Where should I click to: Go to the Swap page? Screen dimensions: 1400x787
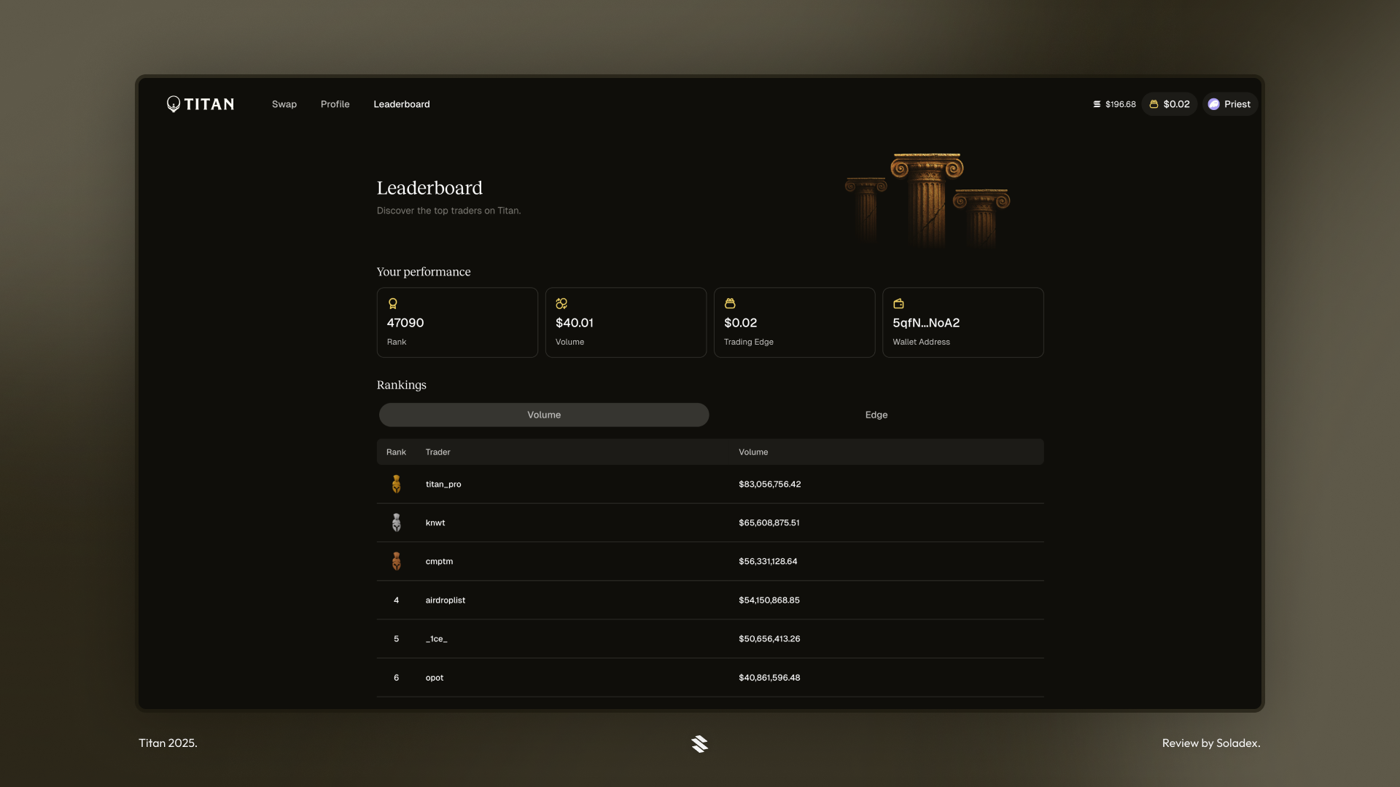(284, 104)
